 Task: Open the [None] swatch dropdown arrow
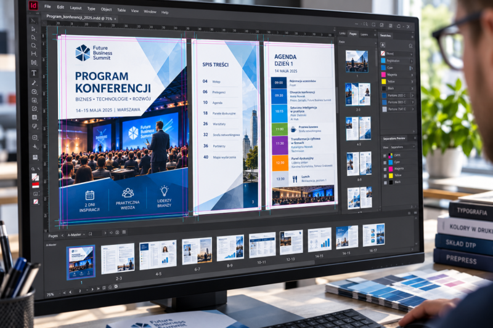pos(411,54)
